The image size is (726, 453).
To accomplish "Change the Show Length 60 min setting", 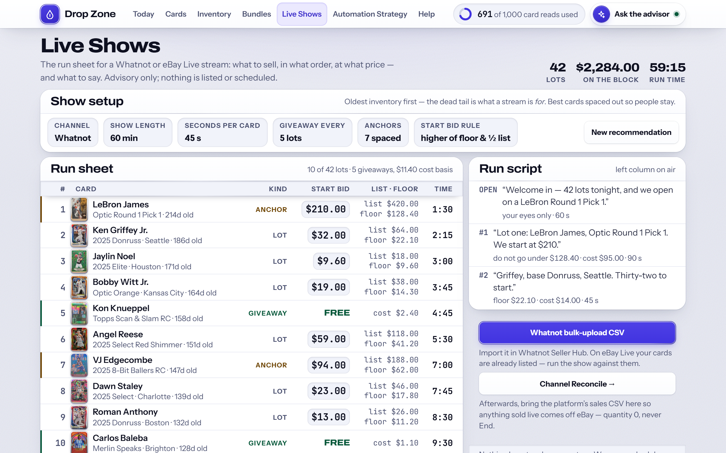I will click(x=138, y=132).
